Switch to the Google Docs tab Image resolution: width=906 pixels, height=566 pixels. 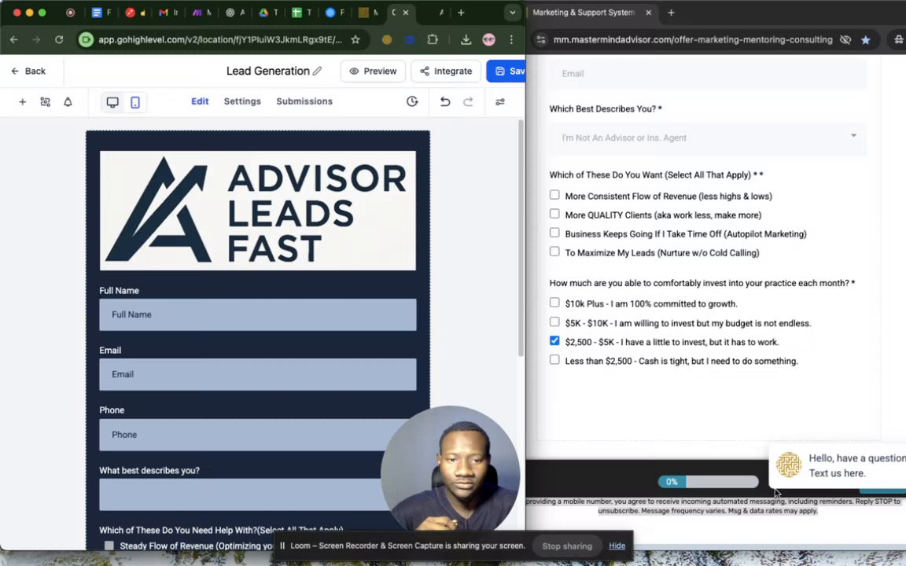click(101, 12)
